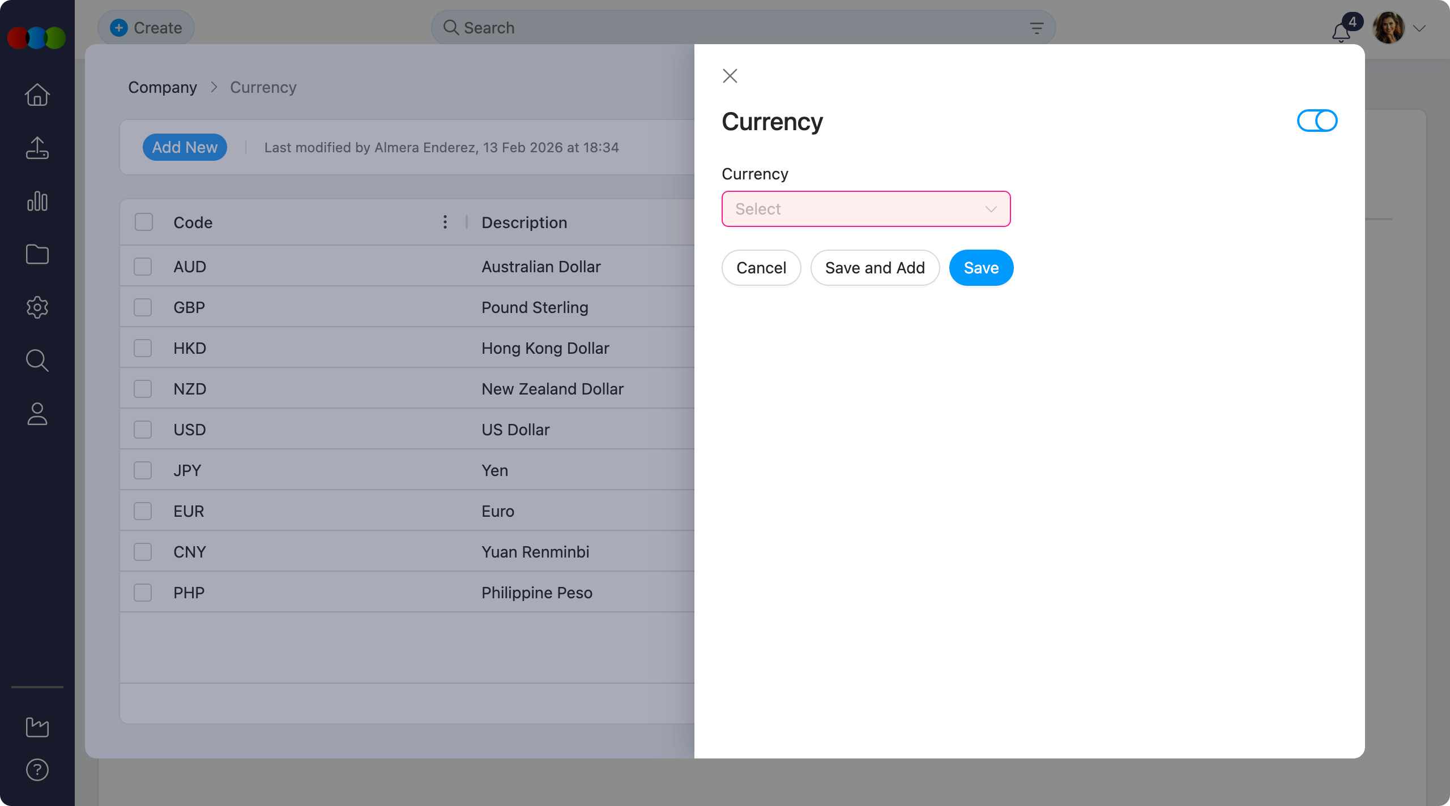The height and width of the screenshot is (806, 1450).
Task: Enable the toggle in the Currency panel
Action: 1316,121
